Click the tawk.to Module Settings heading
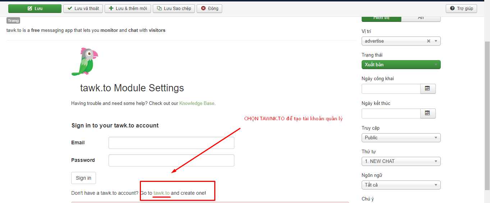The width and height of the screenshot is (490, 203). coord(132,88)
